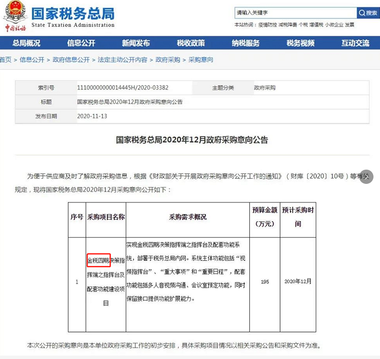Click the index number 11100000000014445H/2020-03382
Viewport: 380px width, 359px height.
123,88
